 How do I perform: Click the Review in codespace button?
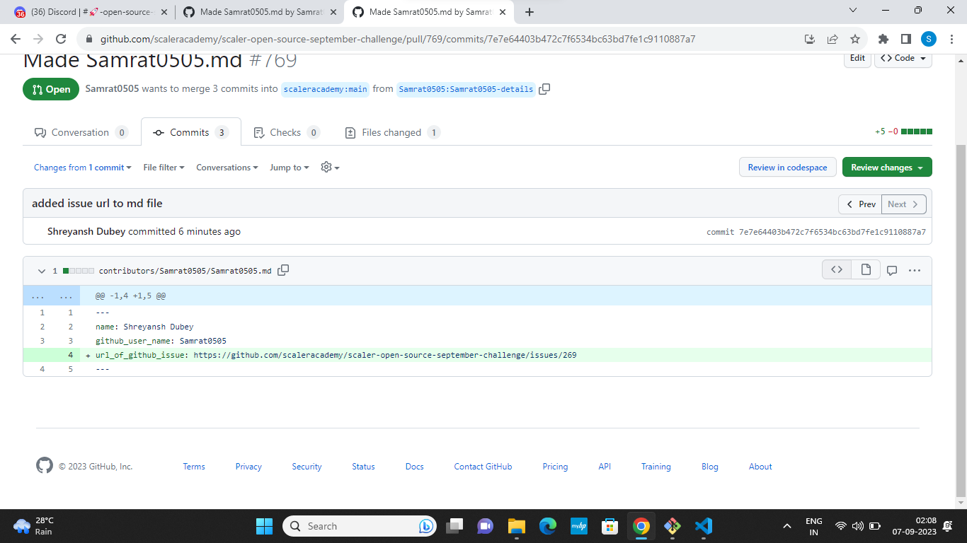click(787, 167)
